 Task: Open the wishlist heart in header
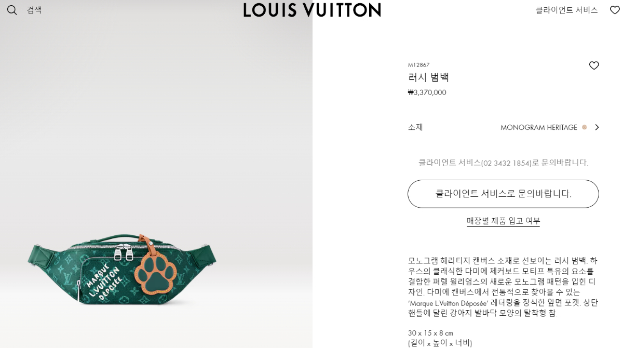click(x=615, y=10)
